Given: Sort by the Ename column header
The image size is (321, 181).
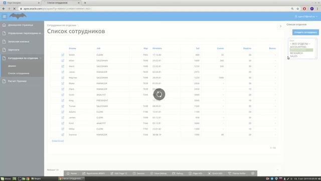Looking at the screenshot, I should 72,48.
